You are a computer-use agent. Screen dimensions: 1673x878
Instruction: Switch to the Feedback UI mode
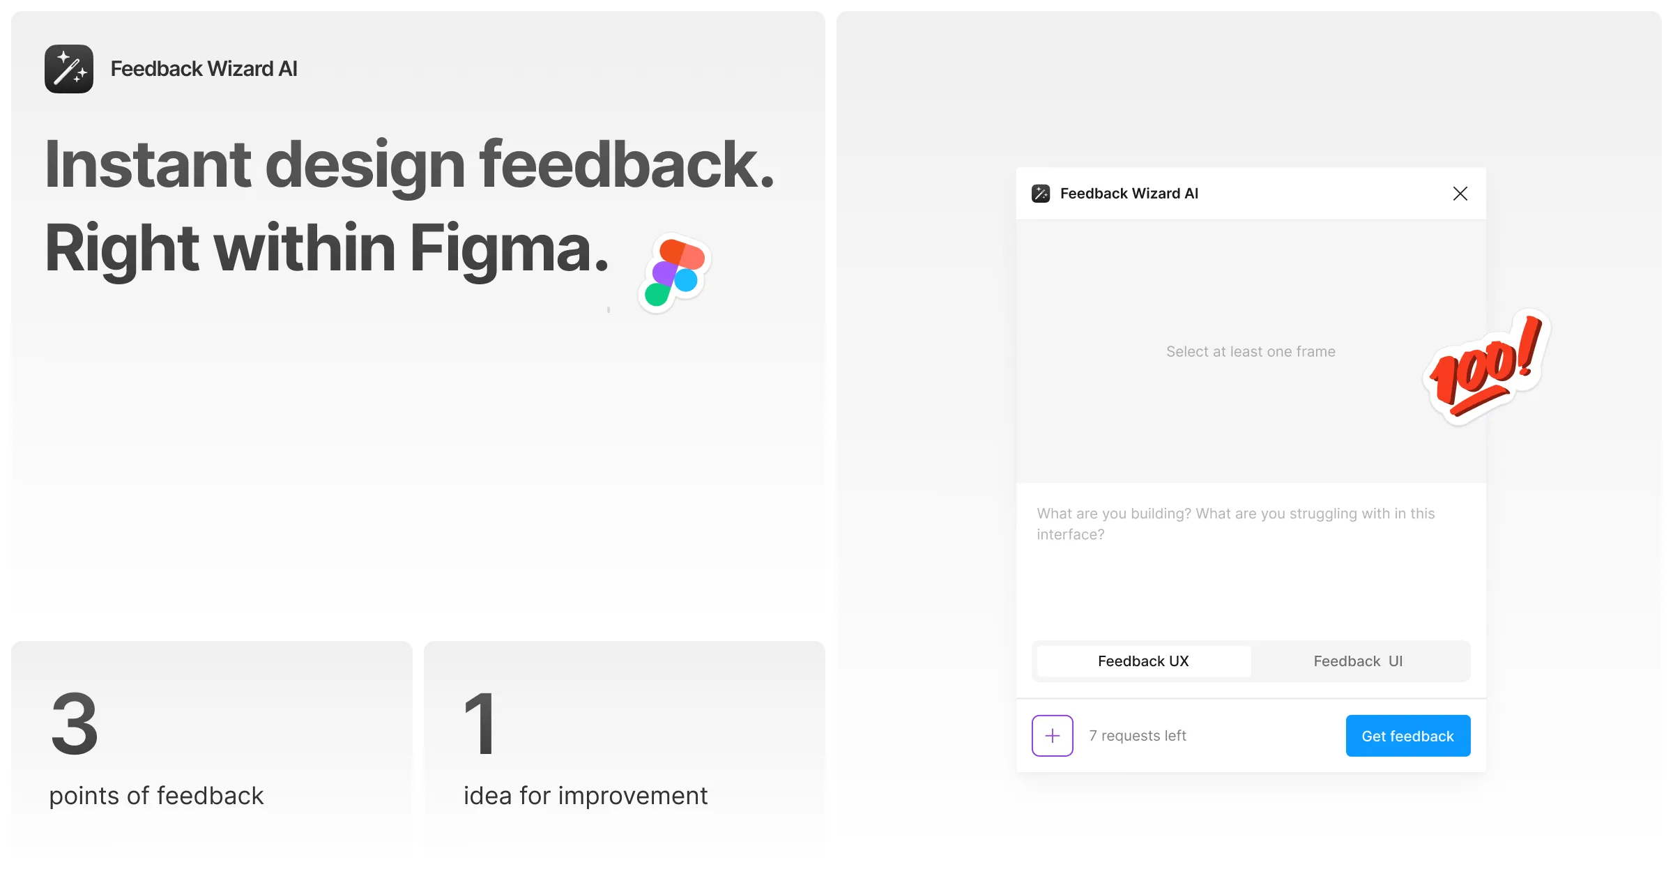pos(1358,661)
